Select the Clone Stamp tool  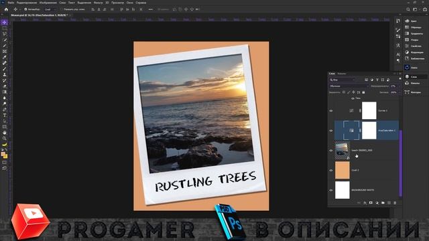click(x=5, y=74)
